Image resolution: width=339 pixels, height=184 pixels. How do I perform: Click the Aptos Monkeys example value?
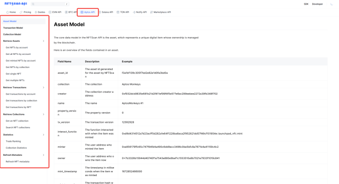pyautogui.click(x=131, y=84)
